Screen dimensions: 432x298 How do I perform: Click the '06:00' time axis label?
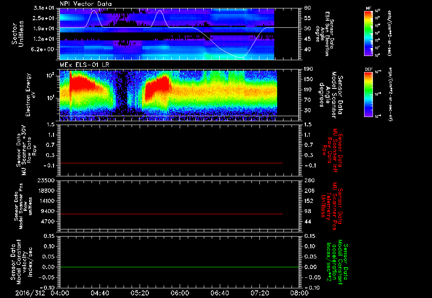180,293
